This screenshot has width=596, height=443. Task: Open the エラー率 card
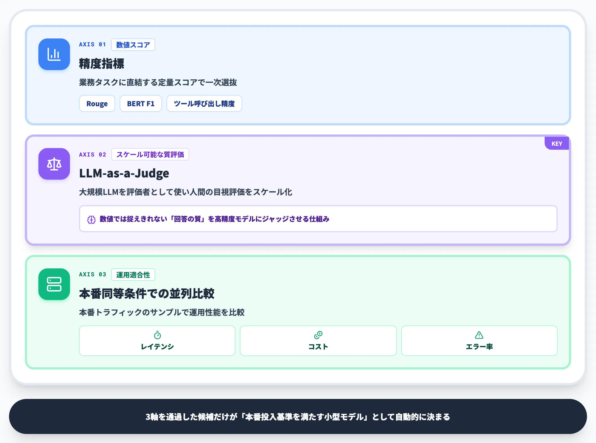click(x=479, y=341)
